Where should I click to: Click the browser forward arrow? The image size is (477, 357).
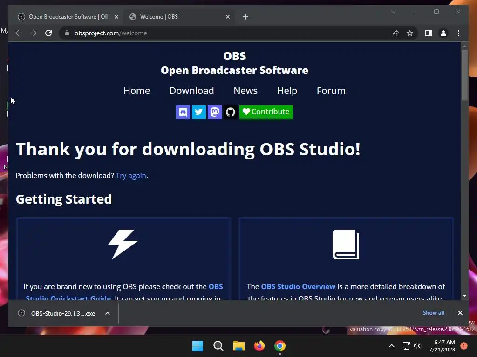point(34,33)
